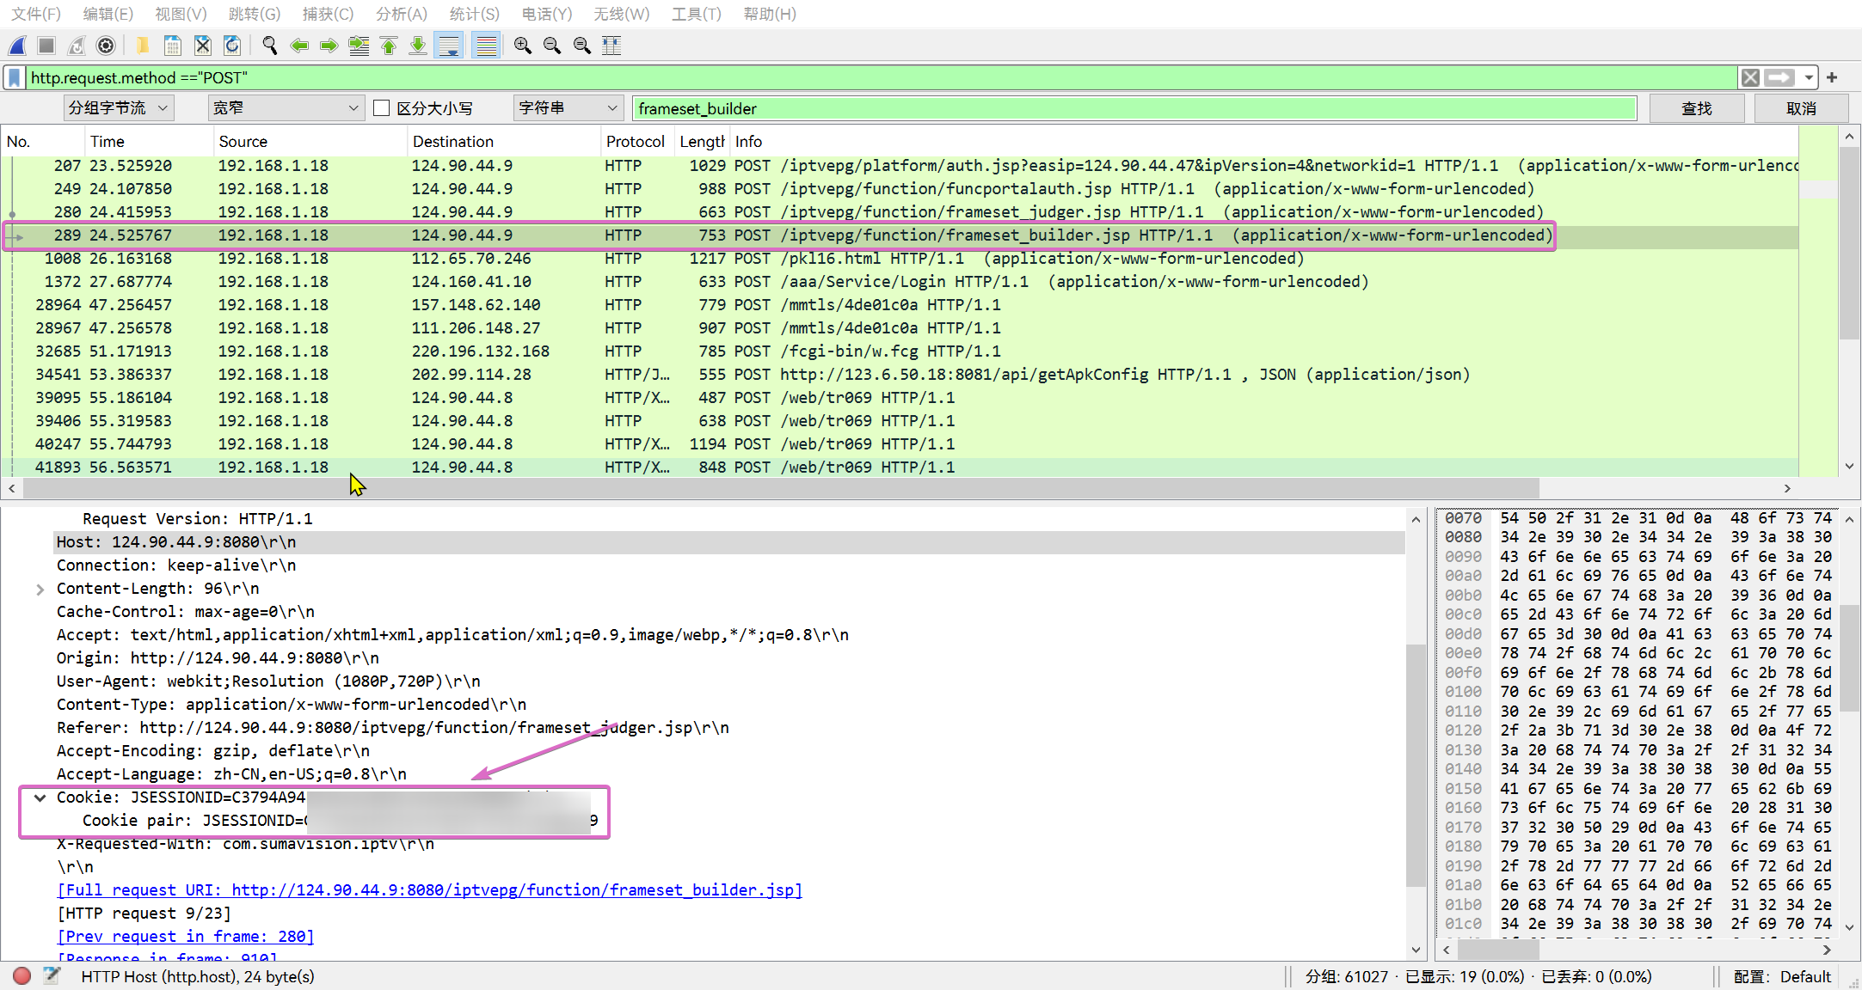Viewport: 1862px width, 990px height.
Task: Open the 字符串 search type dropdown
Action: pyautogui.click(x=568, y=108)
